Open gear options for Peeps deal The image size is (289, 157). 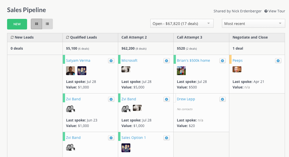coord(278,61)
